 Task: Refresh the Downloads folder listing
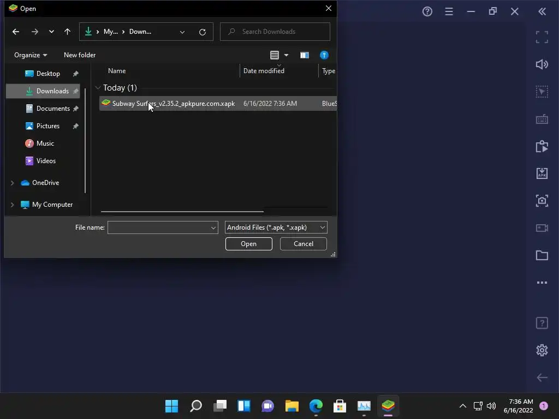click(202, 32)
